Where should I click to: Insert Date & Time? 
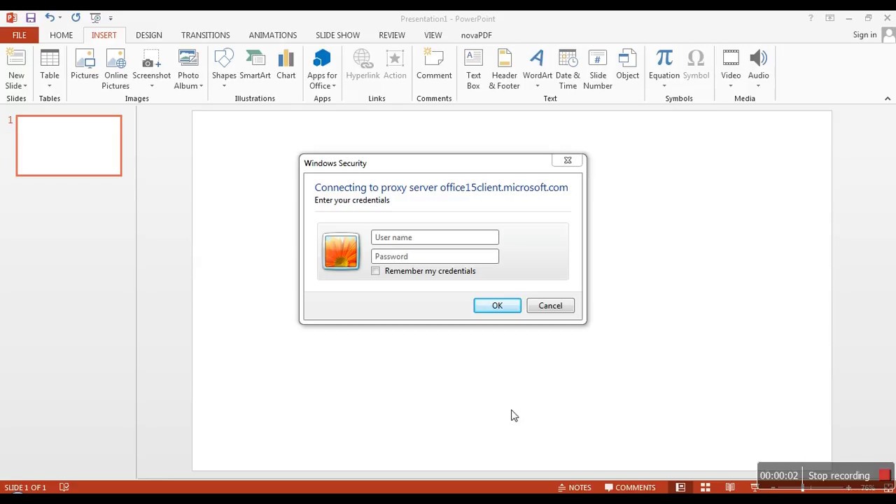point(568,69)
